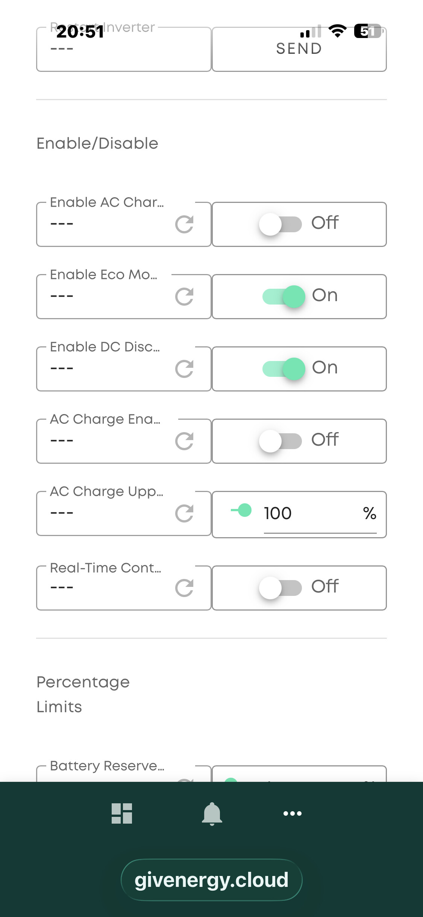Enable the Real-Time Control switch

tap(280, 588)
